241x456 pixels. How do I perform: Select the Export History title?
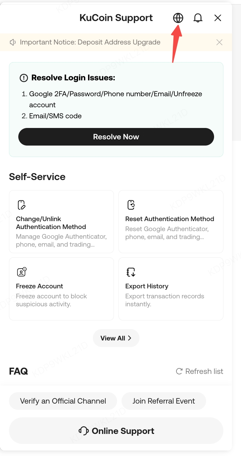(147, 286)
